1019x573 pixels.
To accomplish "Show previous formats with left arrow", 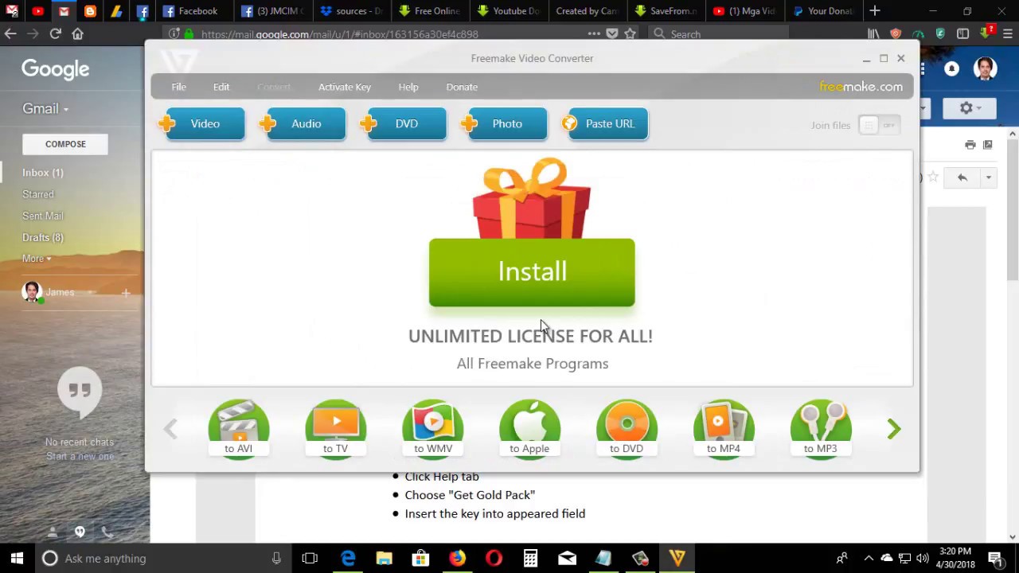I will coord(170,429).
